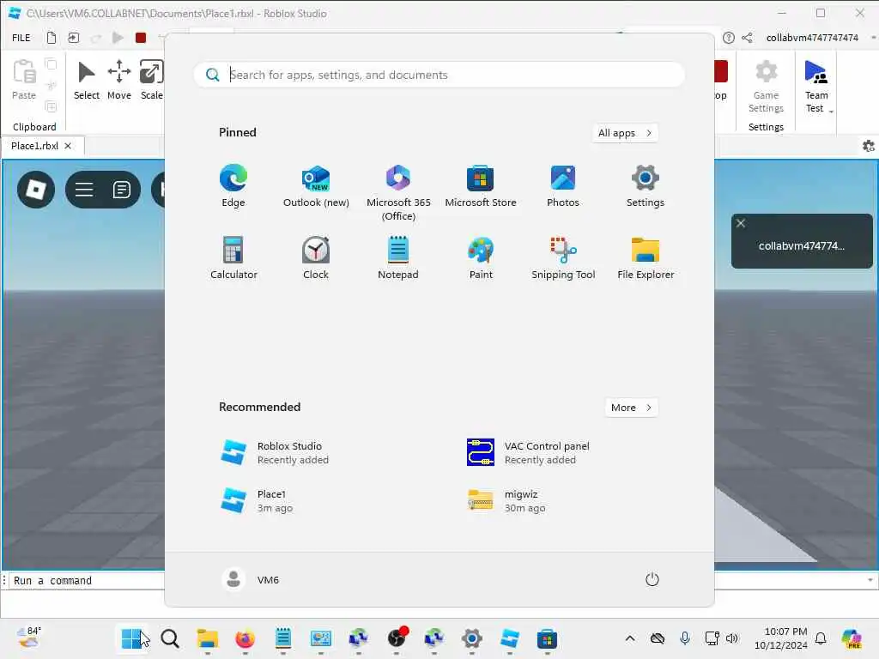Open the Calculator app
879x659 pixels.
(233, 257)
